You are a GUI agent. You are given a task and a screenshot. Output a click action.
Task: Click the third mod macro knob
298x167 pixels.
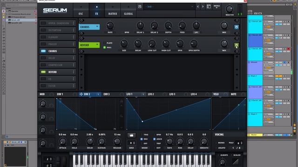(43, 130)
